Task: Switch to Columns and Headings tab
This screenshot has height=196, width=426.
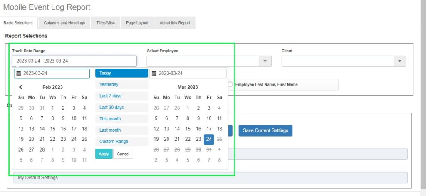Action: [64, 23]
